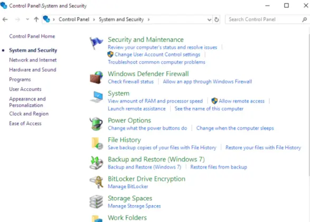Click See the name of this computer
The height and width of the screenshot is (222, 310).
[209, 109]
